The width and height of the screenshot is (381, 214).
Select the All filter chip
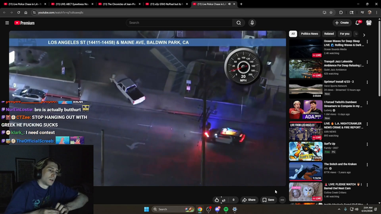click(x=293, y=34)
